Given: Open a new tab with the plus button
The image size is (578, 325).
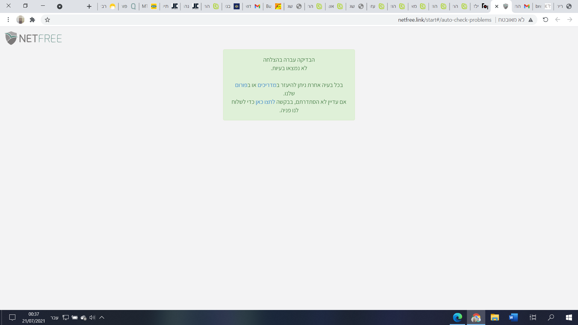Looking at the screenshot, I should 89,6.
